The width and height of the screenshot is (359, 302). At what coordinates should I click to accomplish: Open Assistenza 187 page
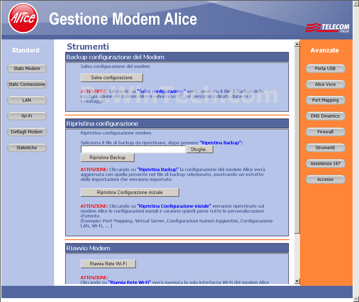325,163
